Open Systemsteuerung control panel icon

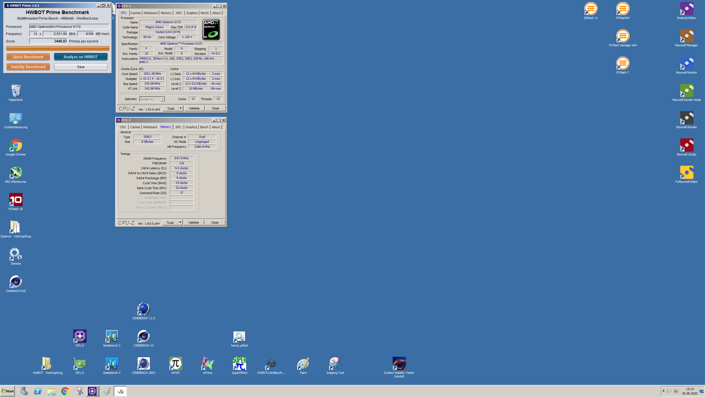[16, 120]
